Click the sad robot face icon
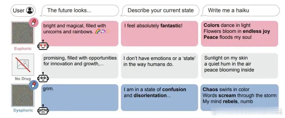 click(x=43, y=110)
